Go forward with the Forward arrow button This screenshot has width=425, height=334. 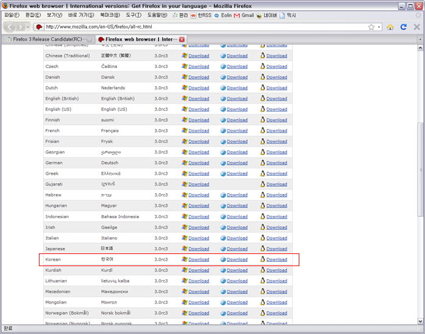click(x=20, y=27)
